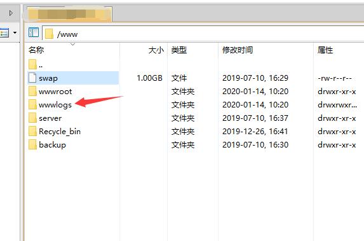
Task: Click the -rw-r--r-- permissions value
Action: coord(335,78)
